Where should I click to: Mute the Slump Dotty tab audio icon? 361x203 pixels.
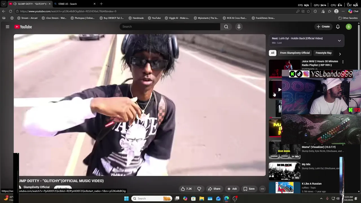click(x=15, y=4)
